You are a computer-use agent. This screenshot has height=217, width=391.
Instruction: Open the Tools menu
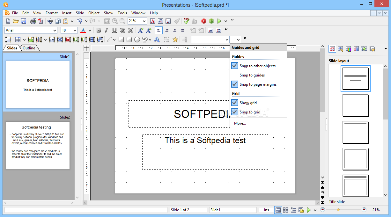(122, 13)
